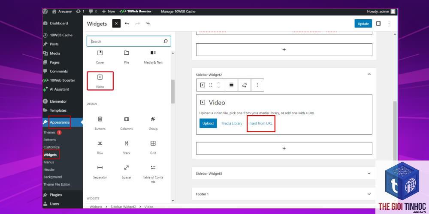Redo last change
The width and height of the screenshot is (429, 214).
click(x=137, y=24)
